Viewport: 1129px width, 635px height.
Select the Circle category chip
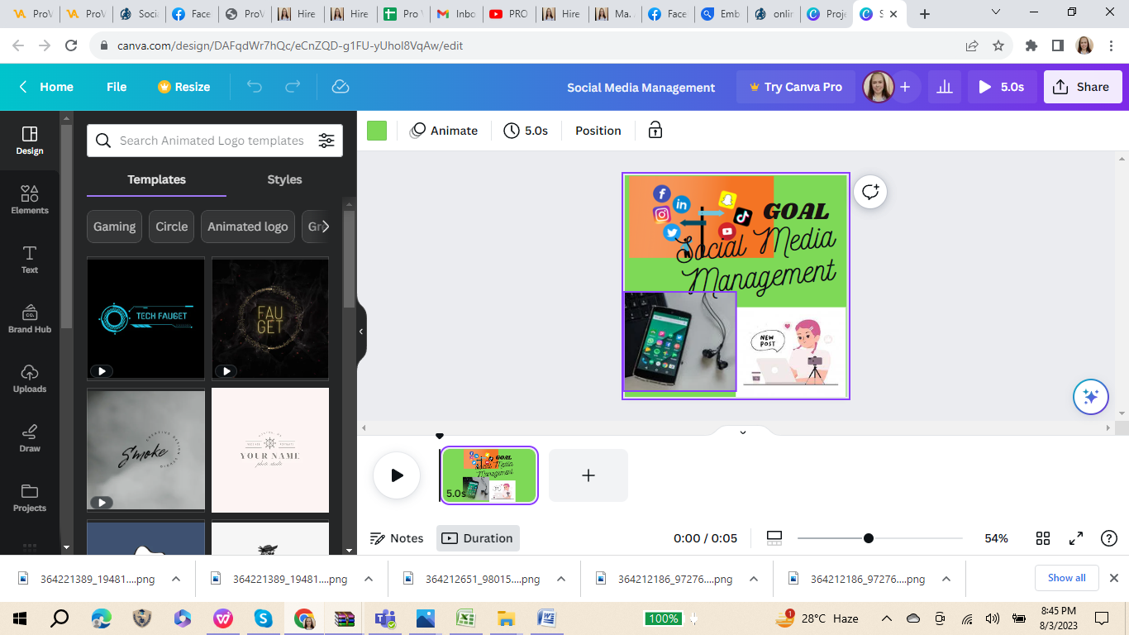tap(172, 227)
